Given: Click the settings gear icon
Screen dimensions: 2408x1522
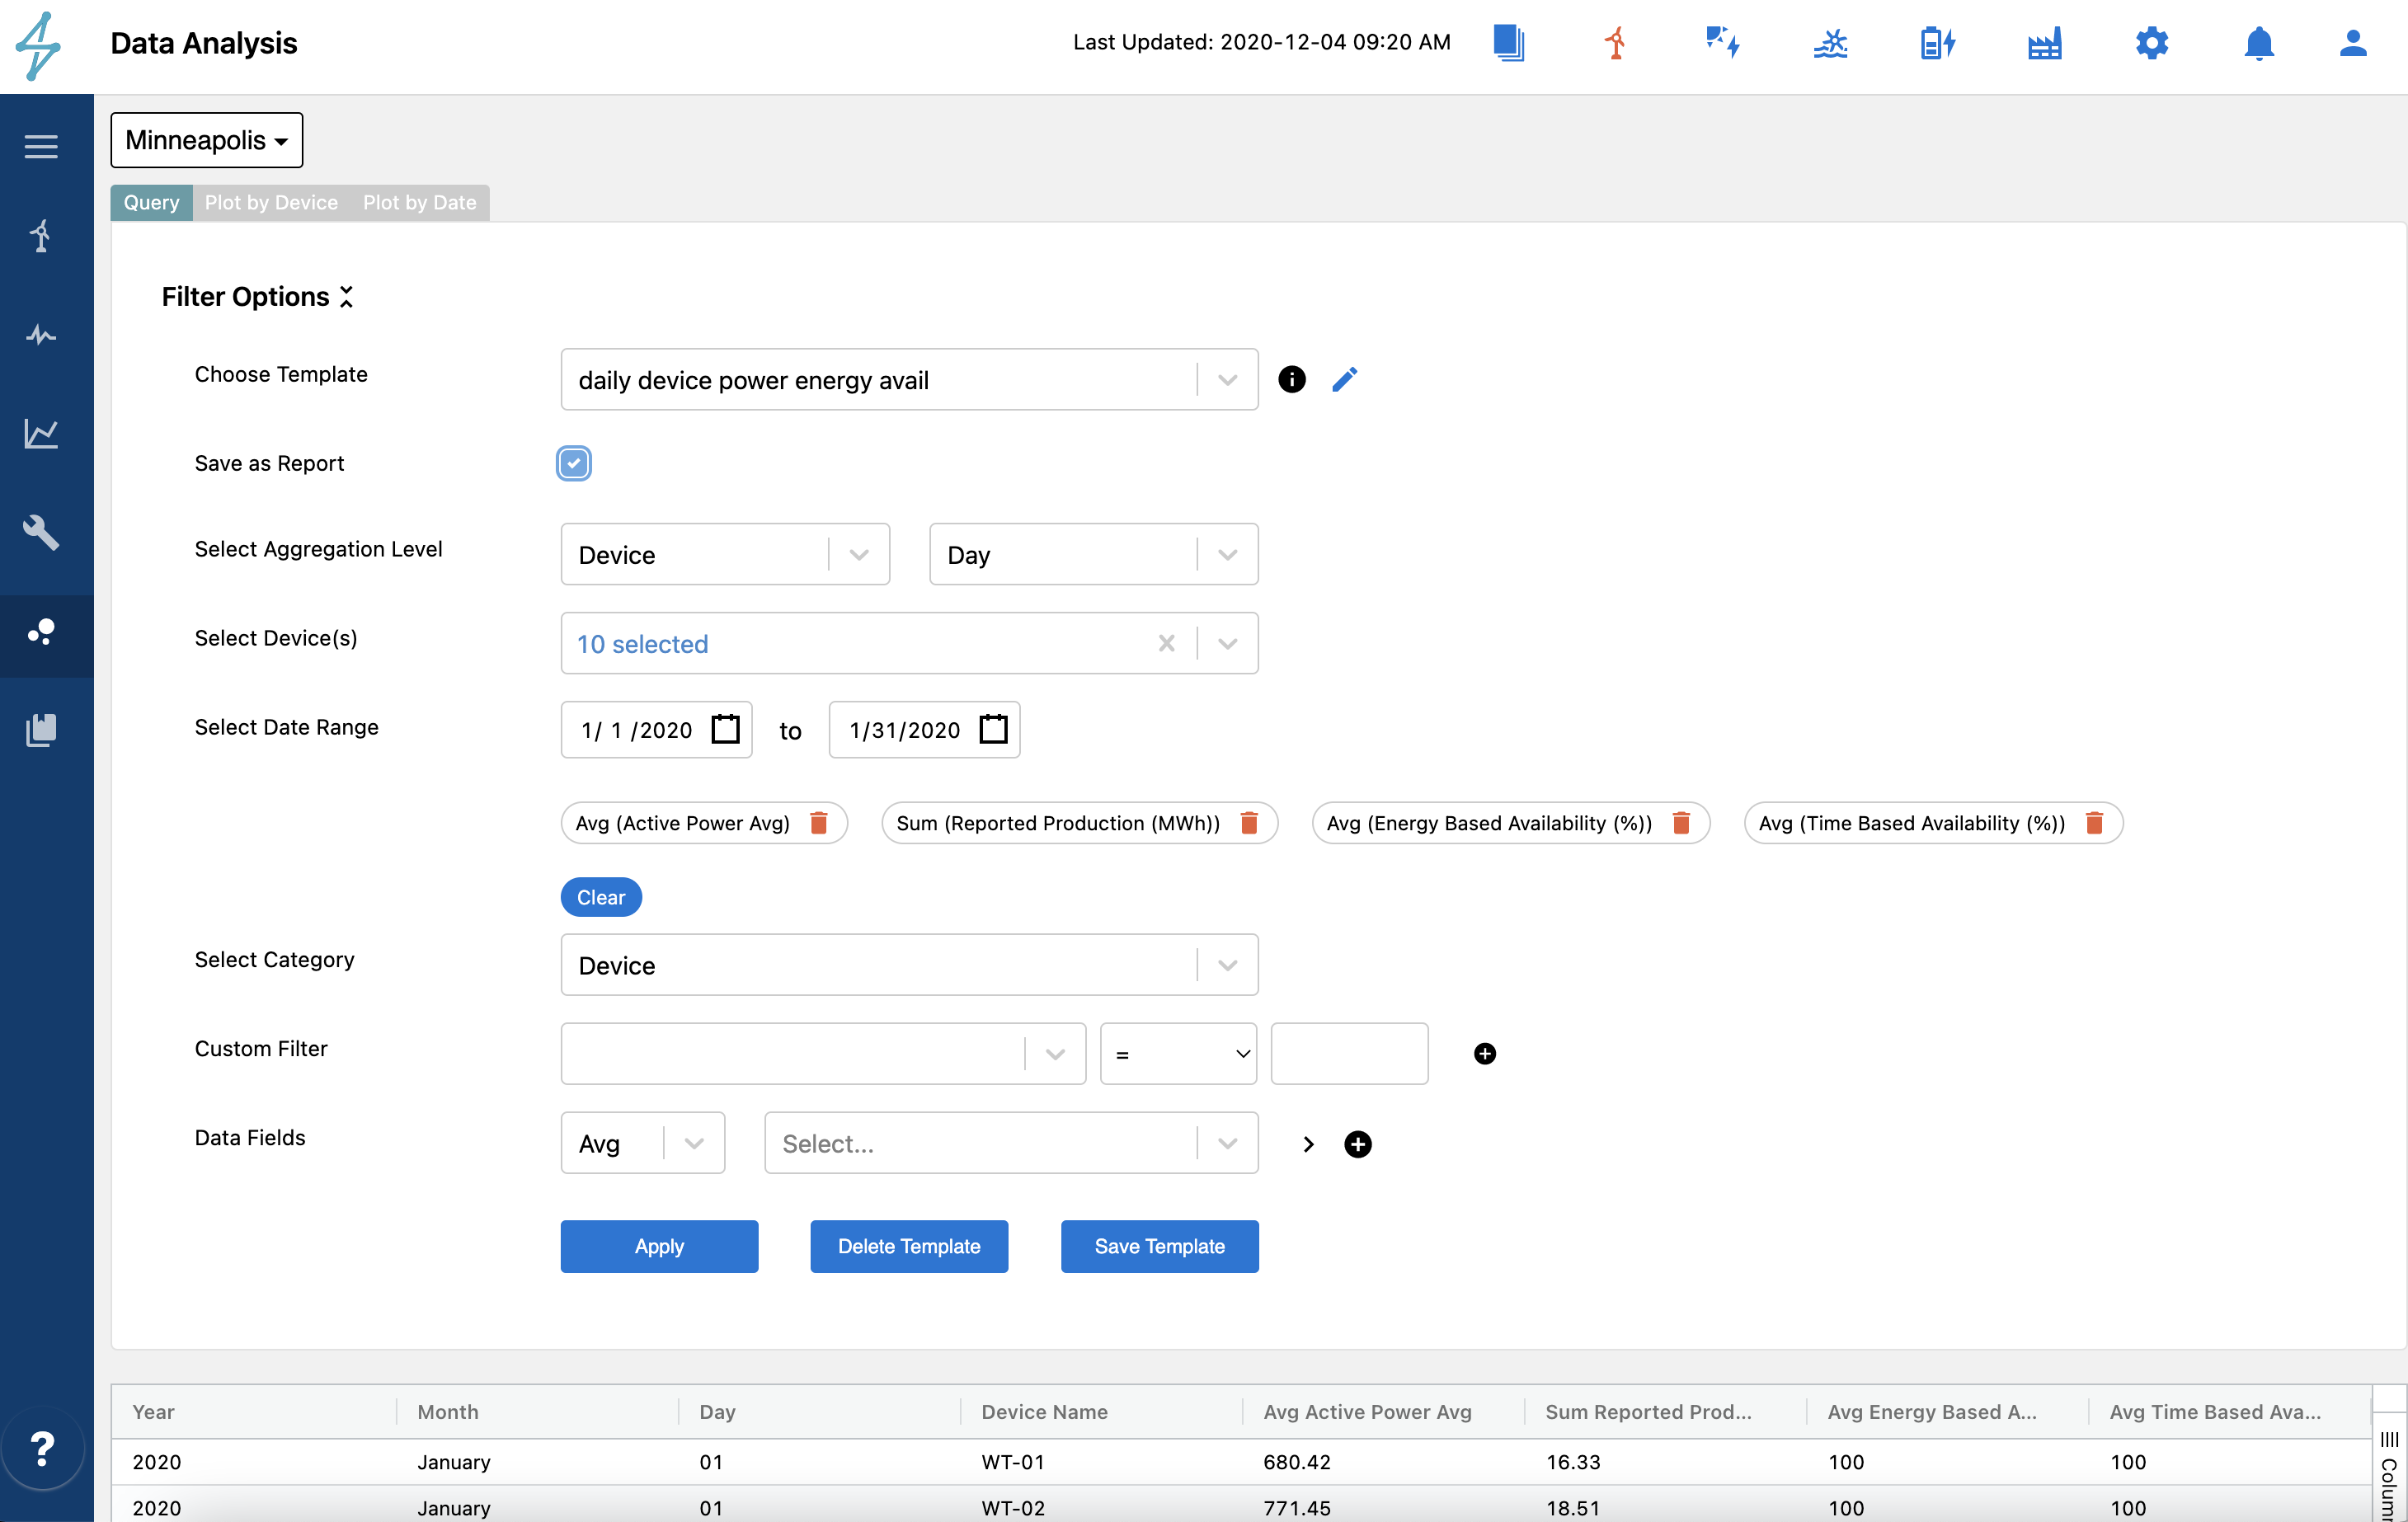Looking at the screenshot, I should (2151, 43).
